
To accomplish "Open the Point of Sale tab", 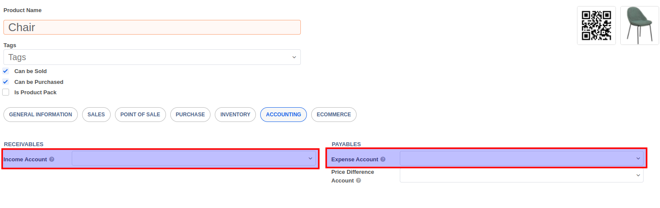I will coord(140,115).
